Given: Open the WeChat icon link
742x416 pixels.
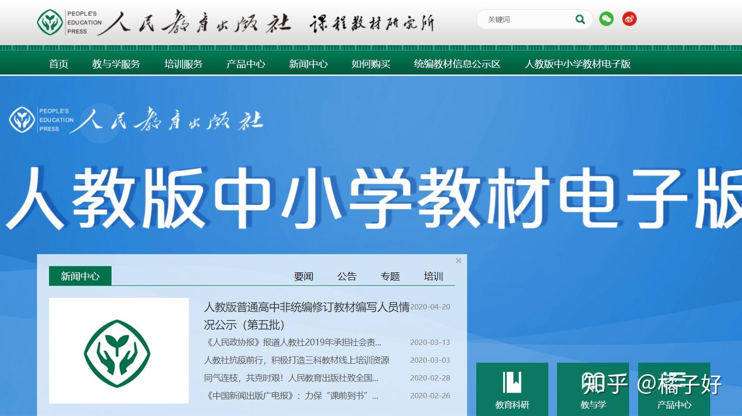Looking at the screenshot, I should pyautogui.click(x=606, y=19).
